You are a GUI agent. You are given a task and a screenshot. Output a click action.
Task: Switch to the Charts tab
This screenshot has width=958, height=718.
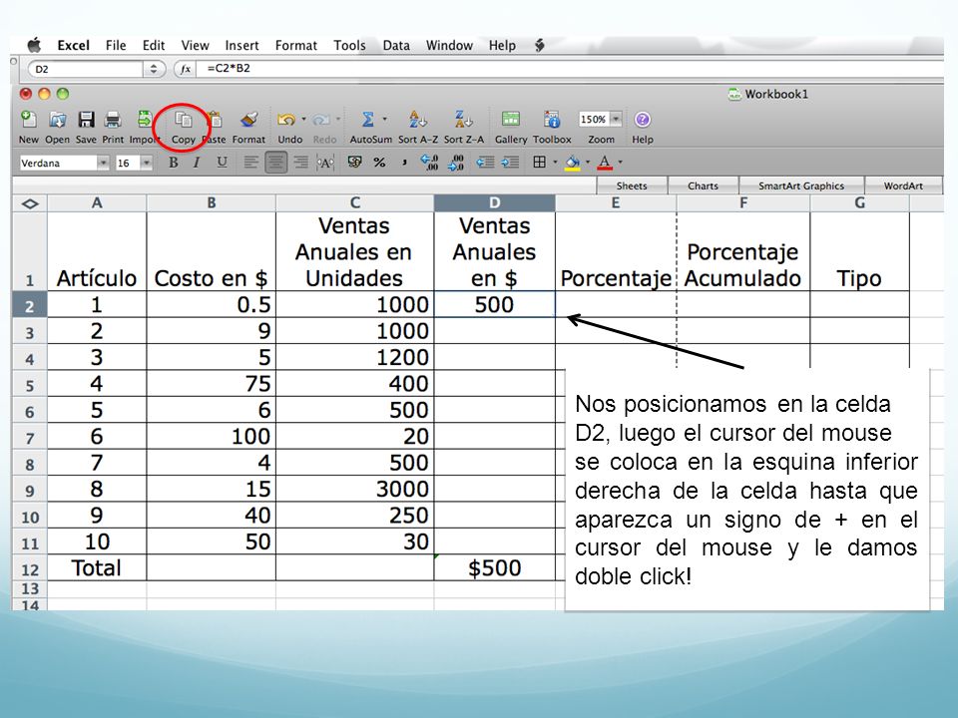[x=703, y=185]
